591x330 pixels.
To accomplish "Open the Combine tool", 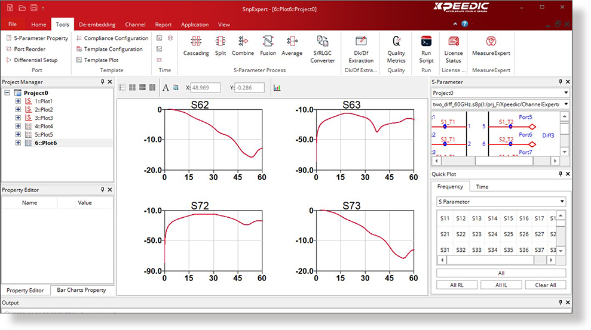I will click(243, 41).
